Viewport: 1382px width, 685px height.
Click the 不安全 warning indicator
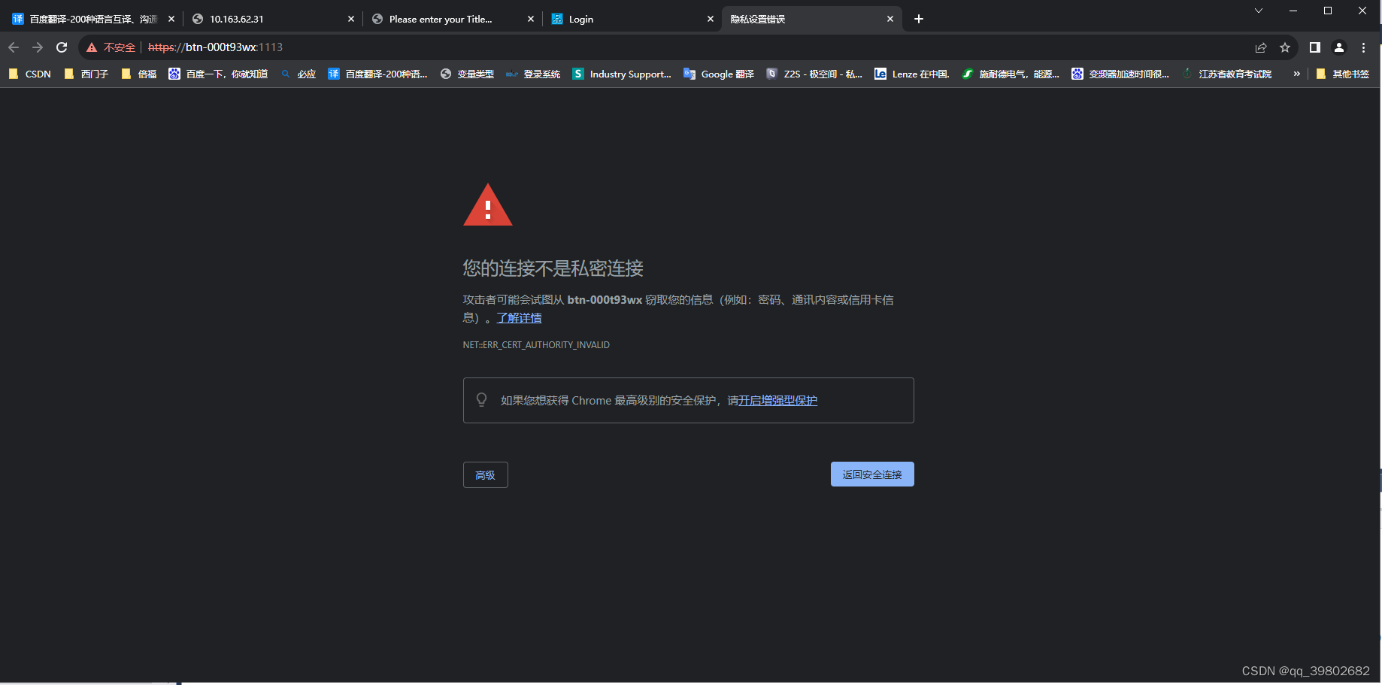(110, 47)
